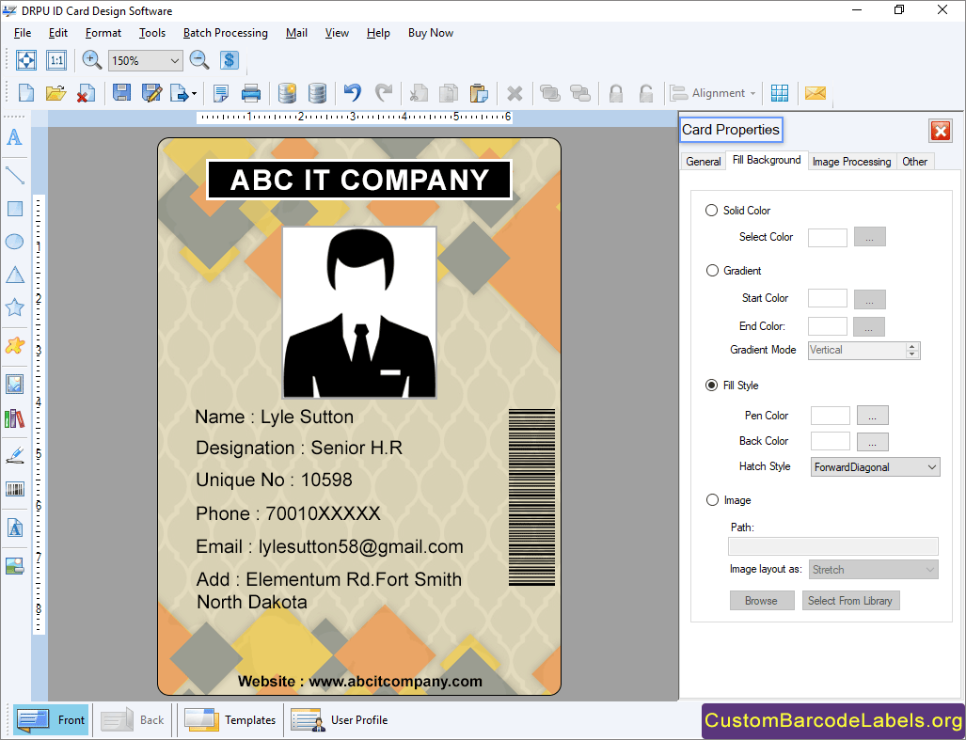
Task: Select the Solid Color radio button
Action: tap(711, 211)
